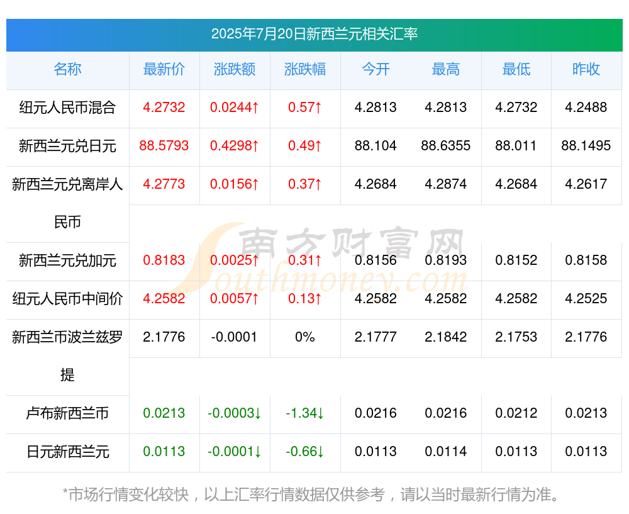Click change percent 0%
This screenshot has height=514, width=629.
point(305,337)
